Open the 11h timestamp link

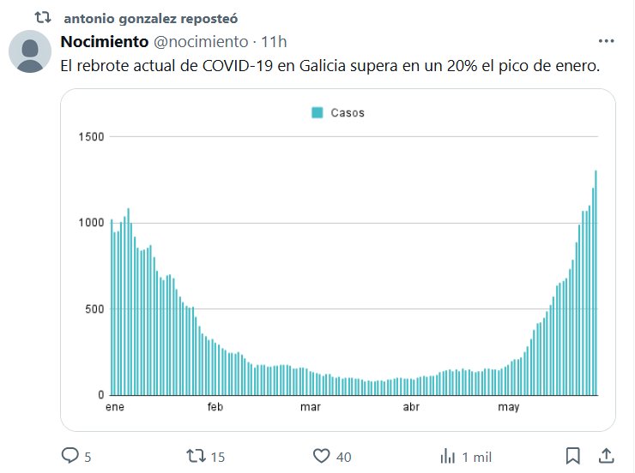tap(273, 41)
